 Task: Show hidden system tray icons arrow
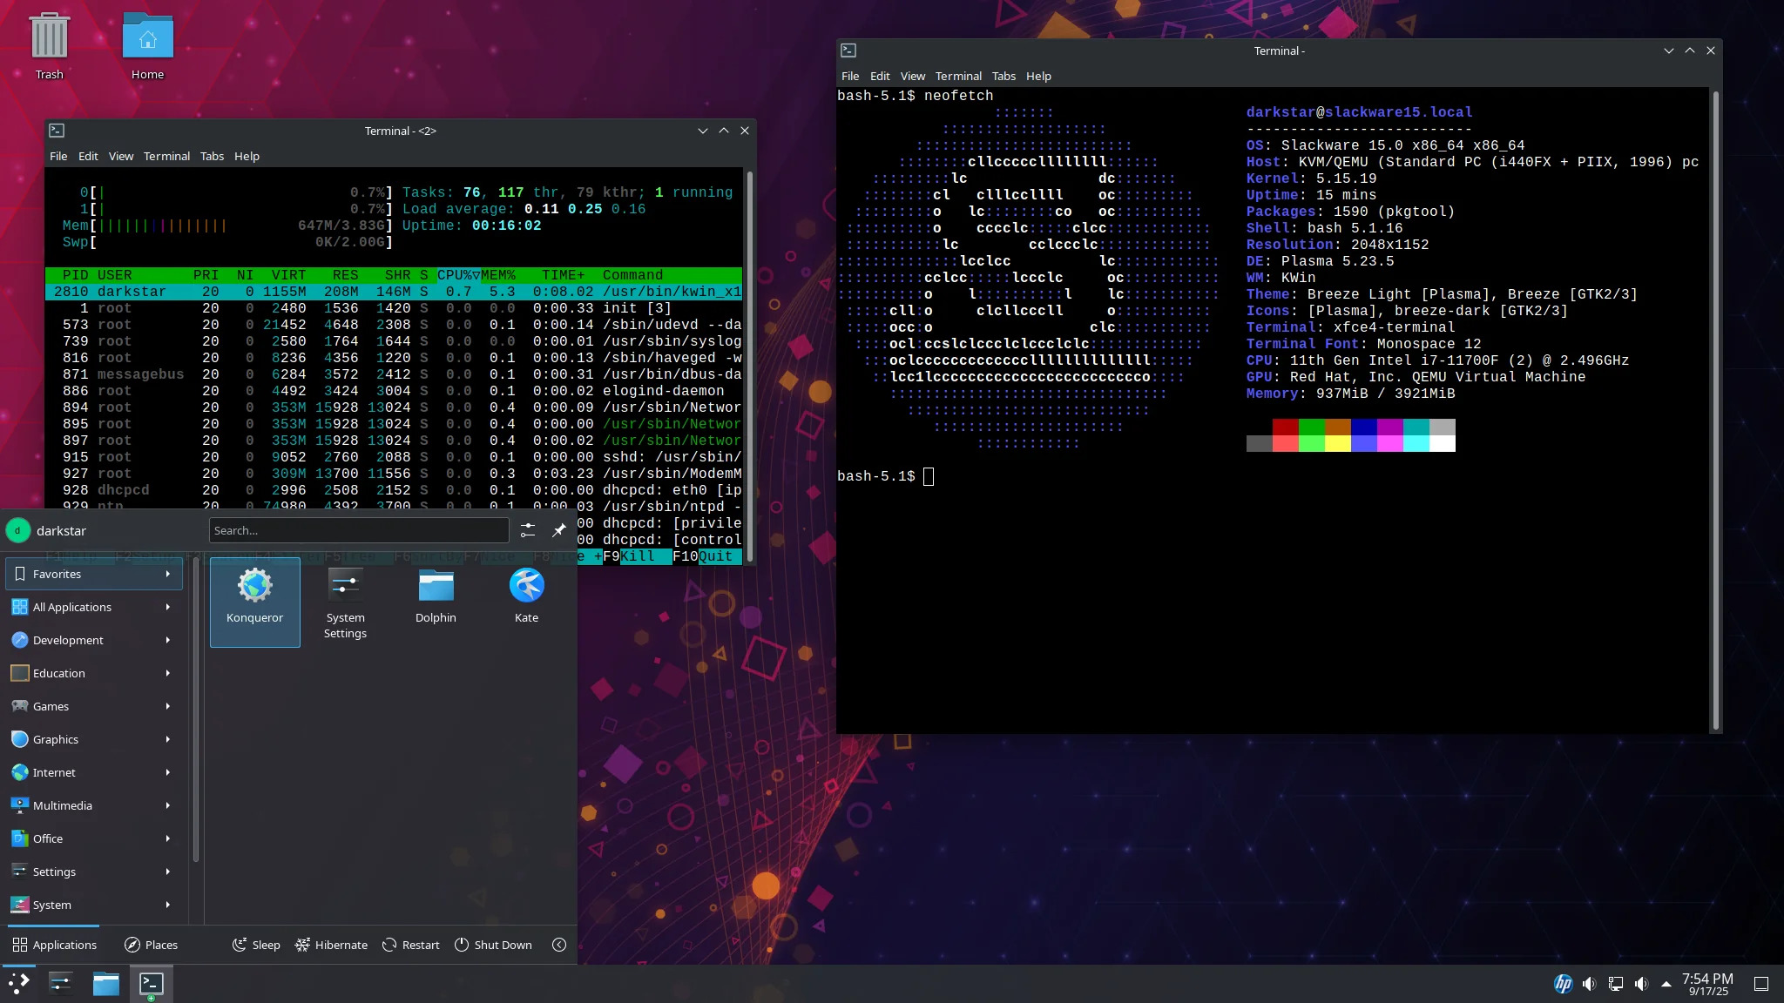(1666, 983)
